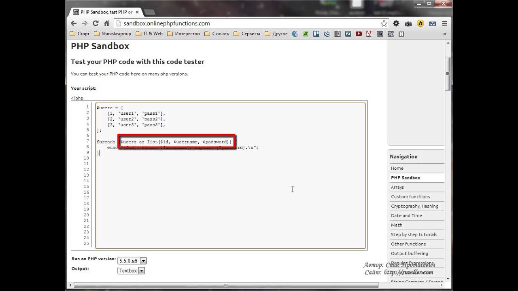Open the Сервисы bookmark folder
Viewport: 518px width, 291px height.
[247, 34]
